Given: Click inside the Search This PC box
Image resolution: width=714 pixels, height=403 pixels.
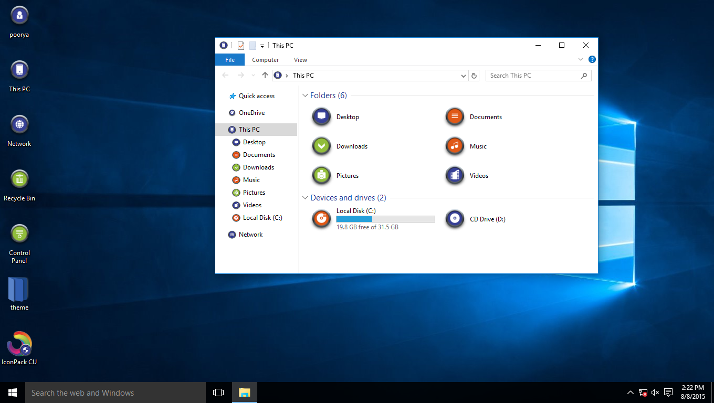Looking at the screenshot, I should [530, 75].
